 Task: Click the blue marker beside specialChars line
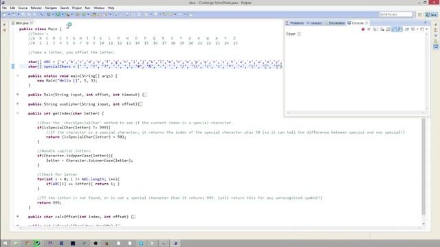[13, 67]
